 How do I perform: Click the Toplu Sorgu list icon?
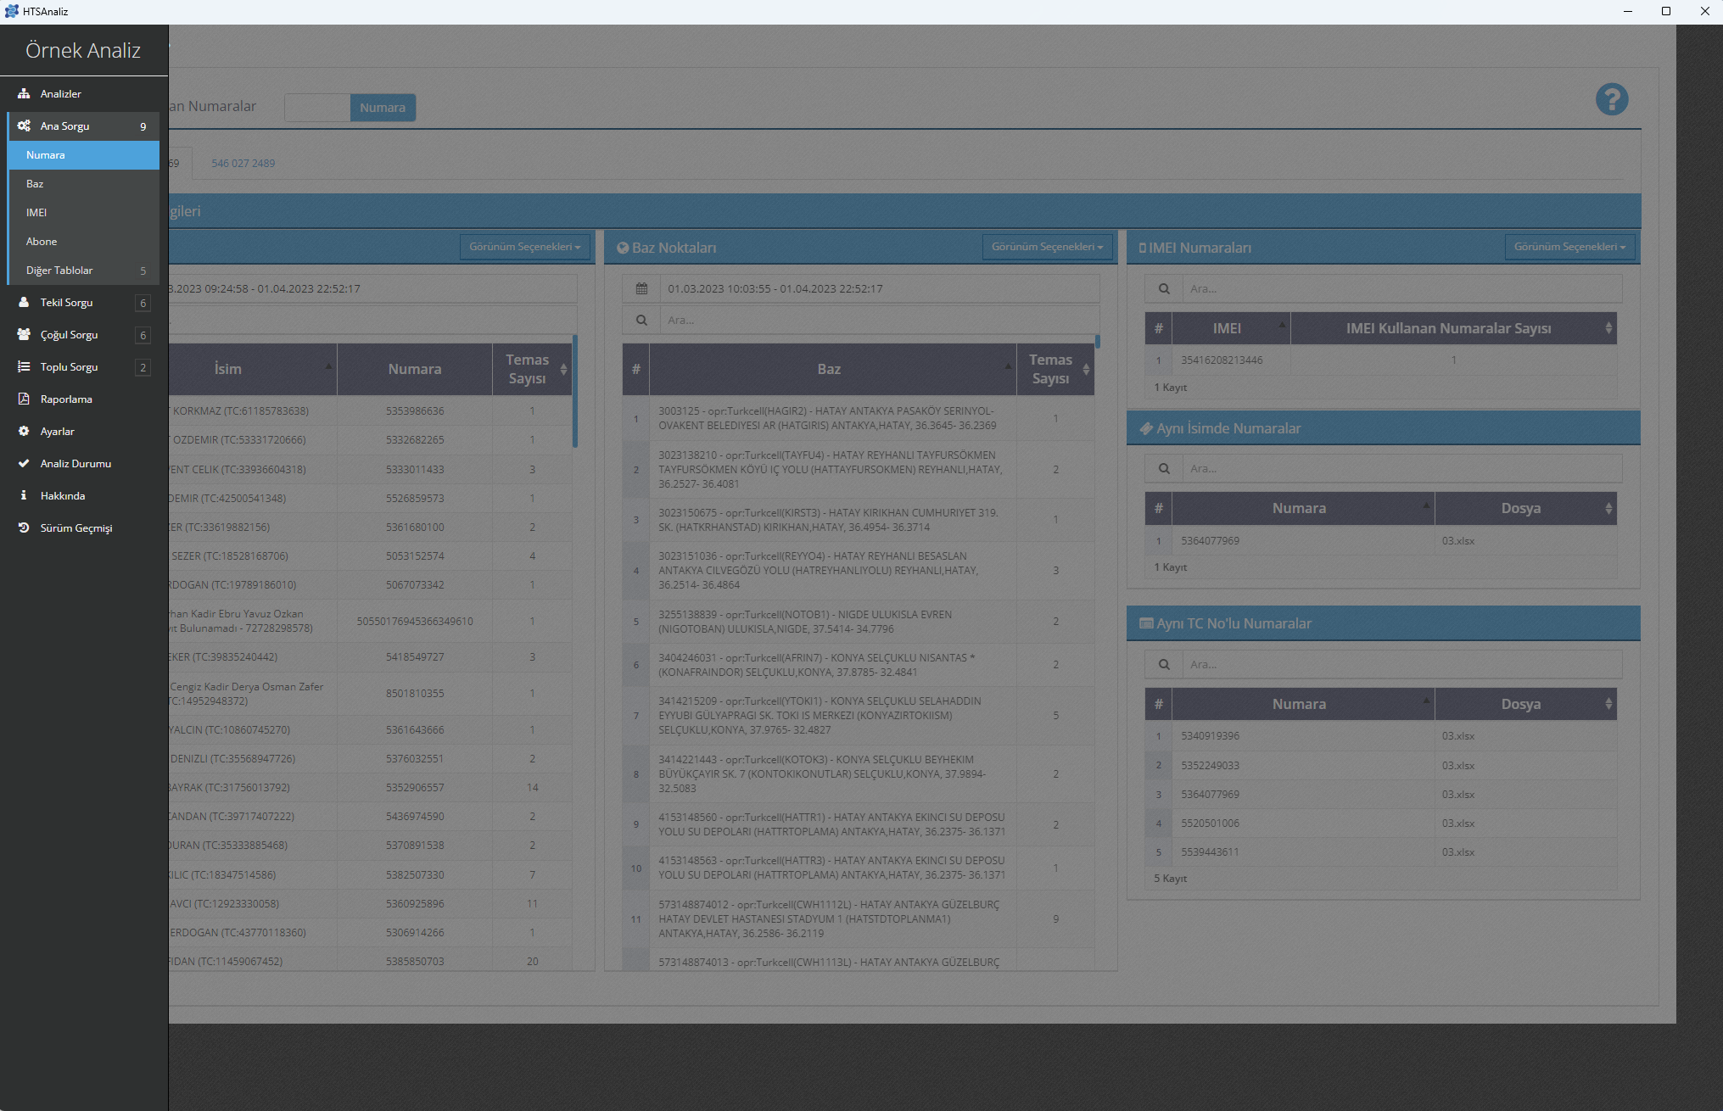point(24,367)
